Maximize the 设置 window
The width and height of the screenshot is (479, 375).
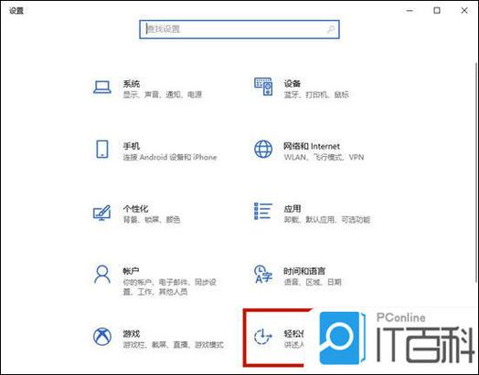click(x=437, y=10)
